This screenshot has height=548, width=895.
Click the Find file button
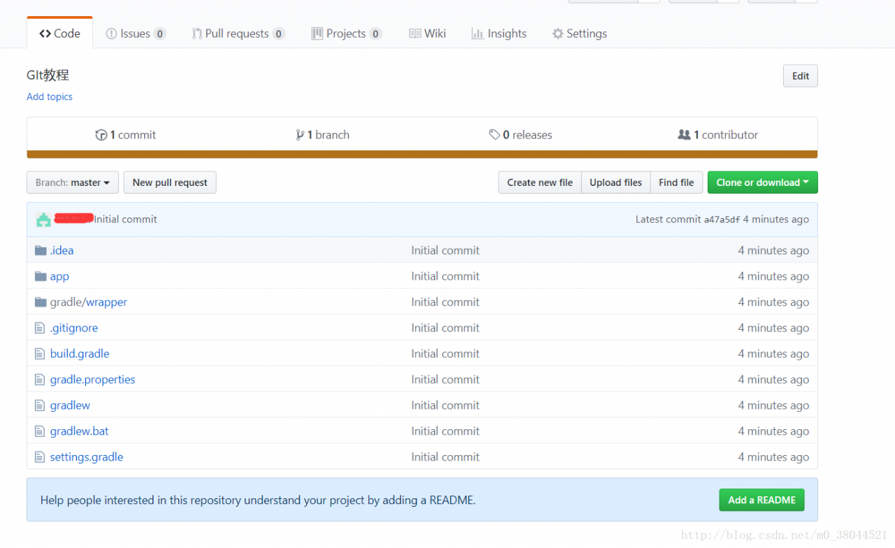coord(677,182)
